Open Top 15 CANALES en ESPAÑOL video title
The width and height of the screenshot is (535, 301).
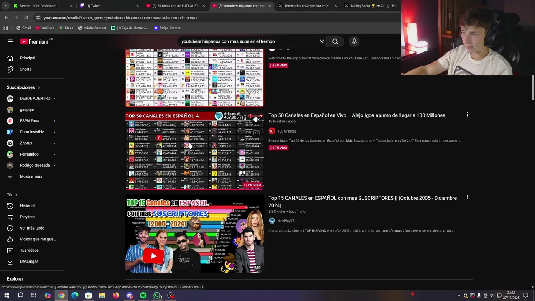(x=362, y=202)
